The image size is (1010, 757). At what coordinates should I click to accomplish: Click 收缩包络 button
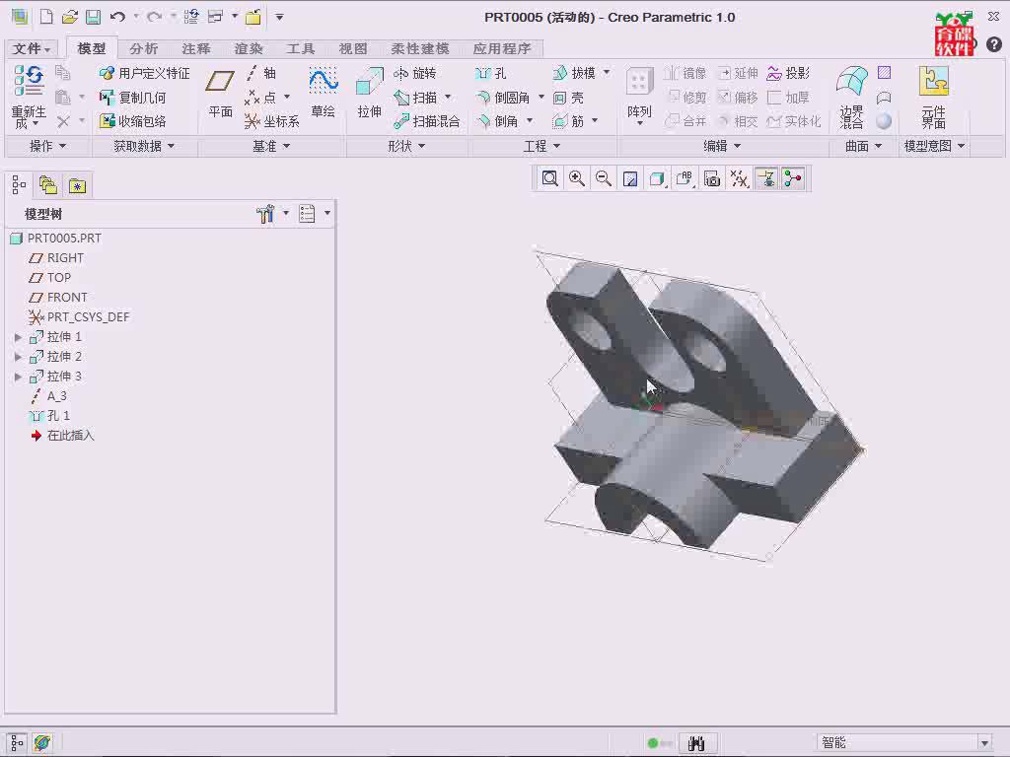click(133, 121)
